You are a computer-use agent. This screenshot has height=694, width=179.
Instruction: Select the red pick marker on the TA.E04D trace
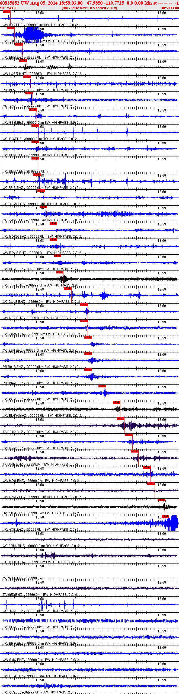pyautogui.click(x=120, y=419)
